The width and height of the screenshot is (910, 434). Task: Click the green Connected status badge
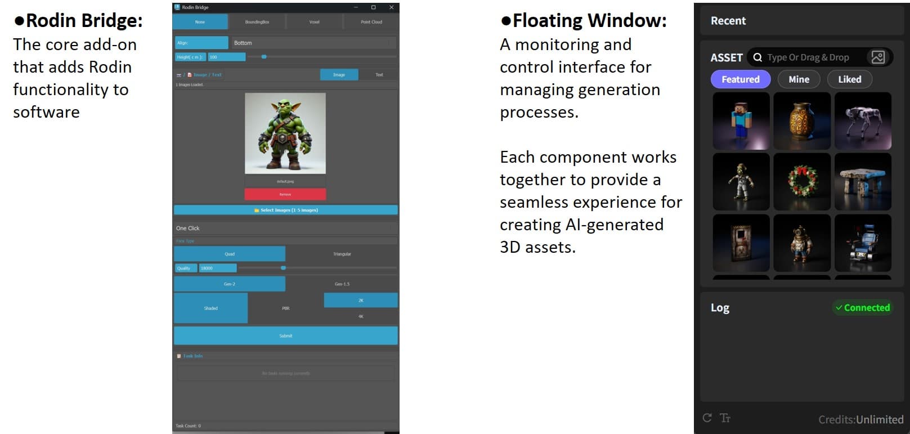(863, 307)
